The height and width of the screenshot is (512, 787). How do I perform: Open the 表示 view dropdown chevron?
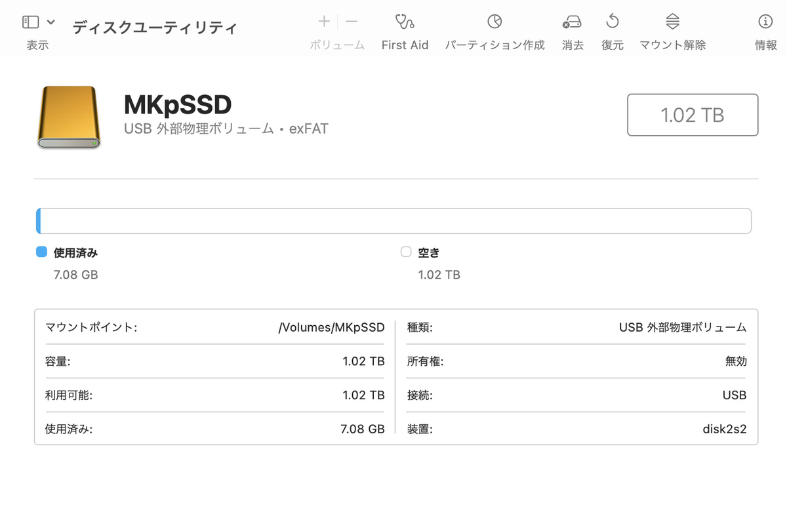(50, 22)
